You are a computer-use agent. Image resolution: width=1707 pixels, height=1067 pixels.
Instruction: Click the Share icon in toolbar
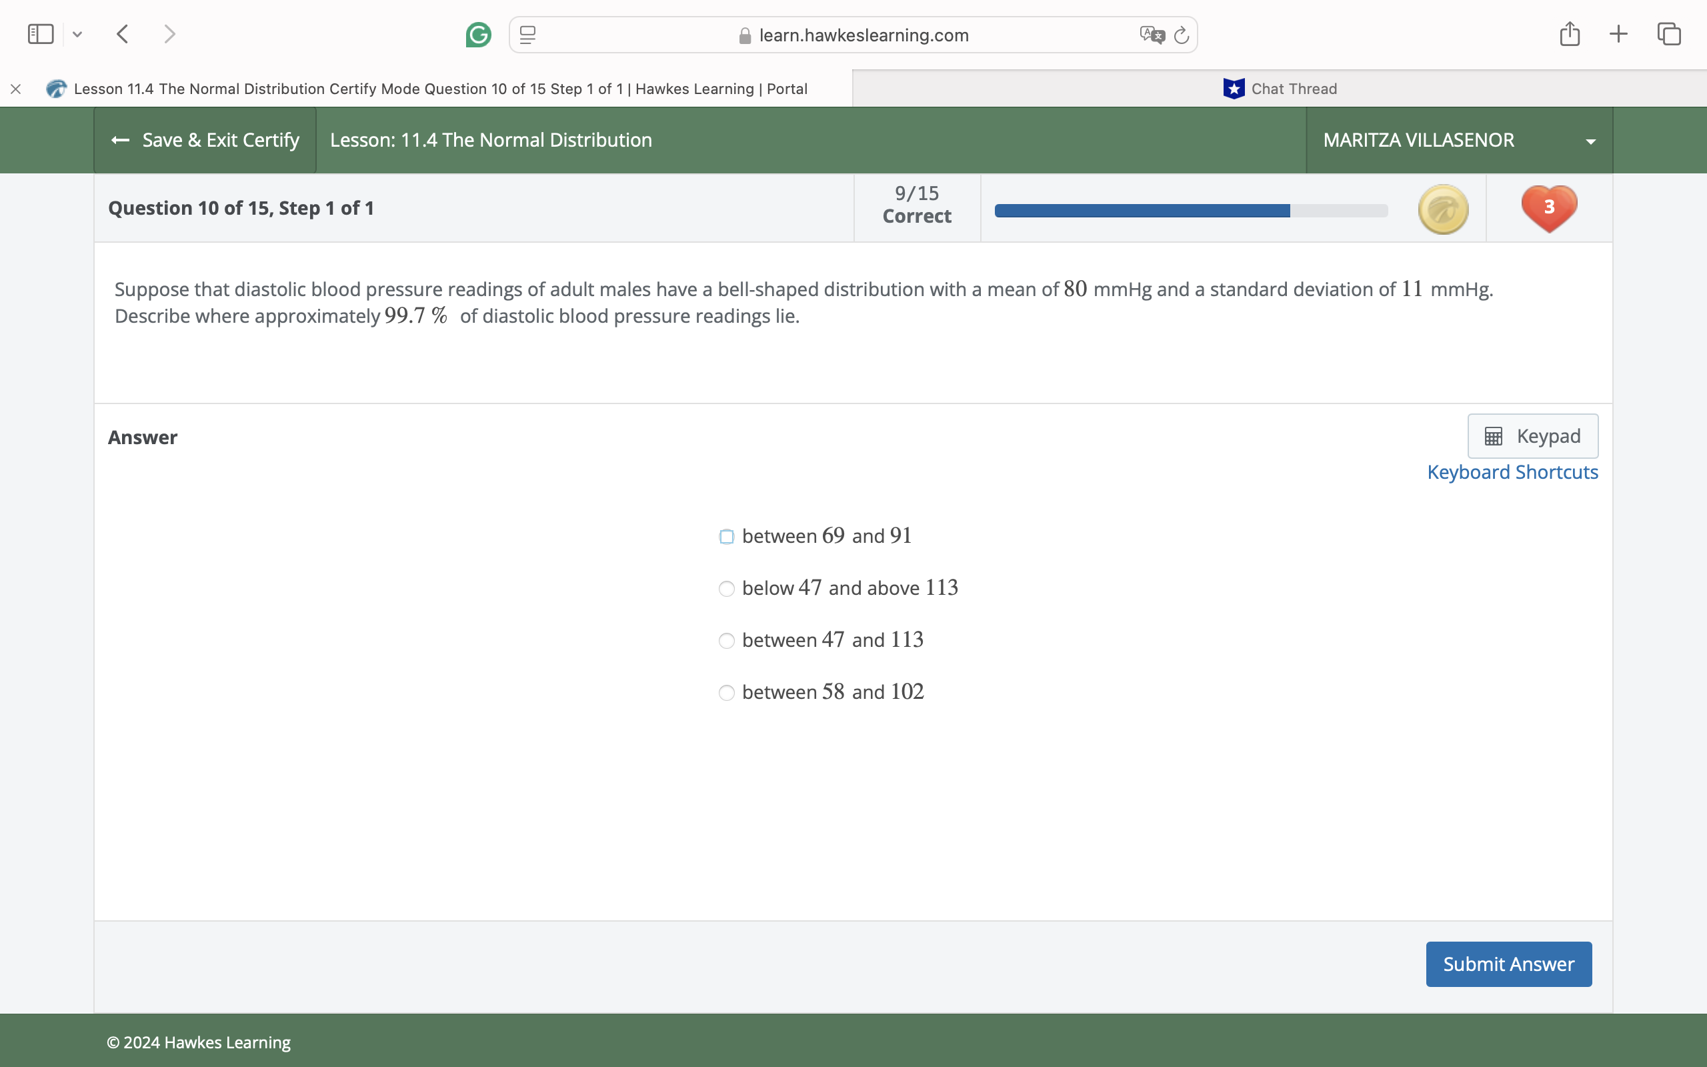[x=1570, y=34]
